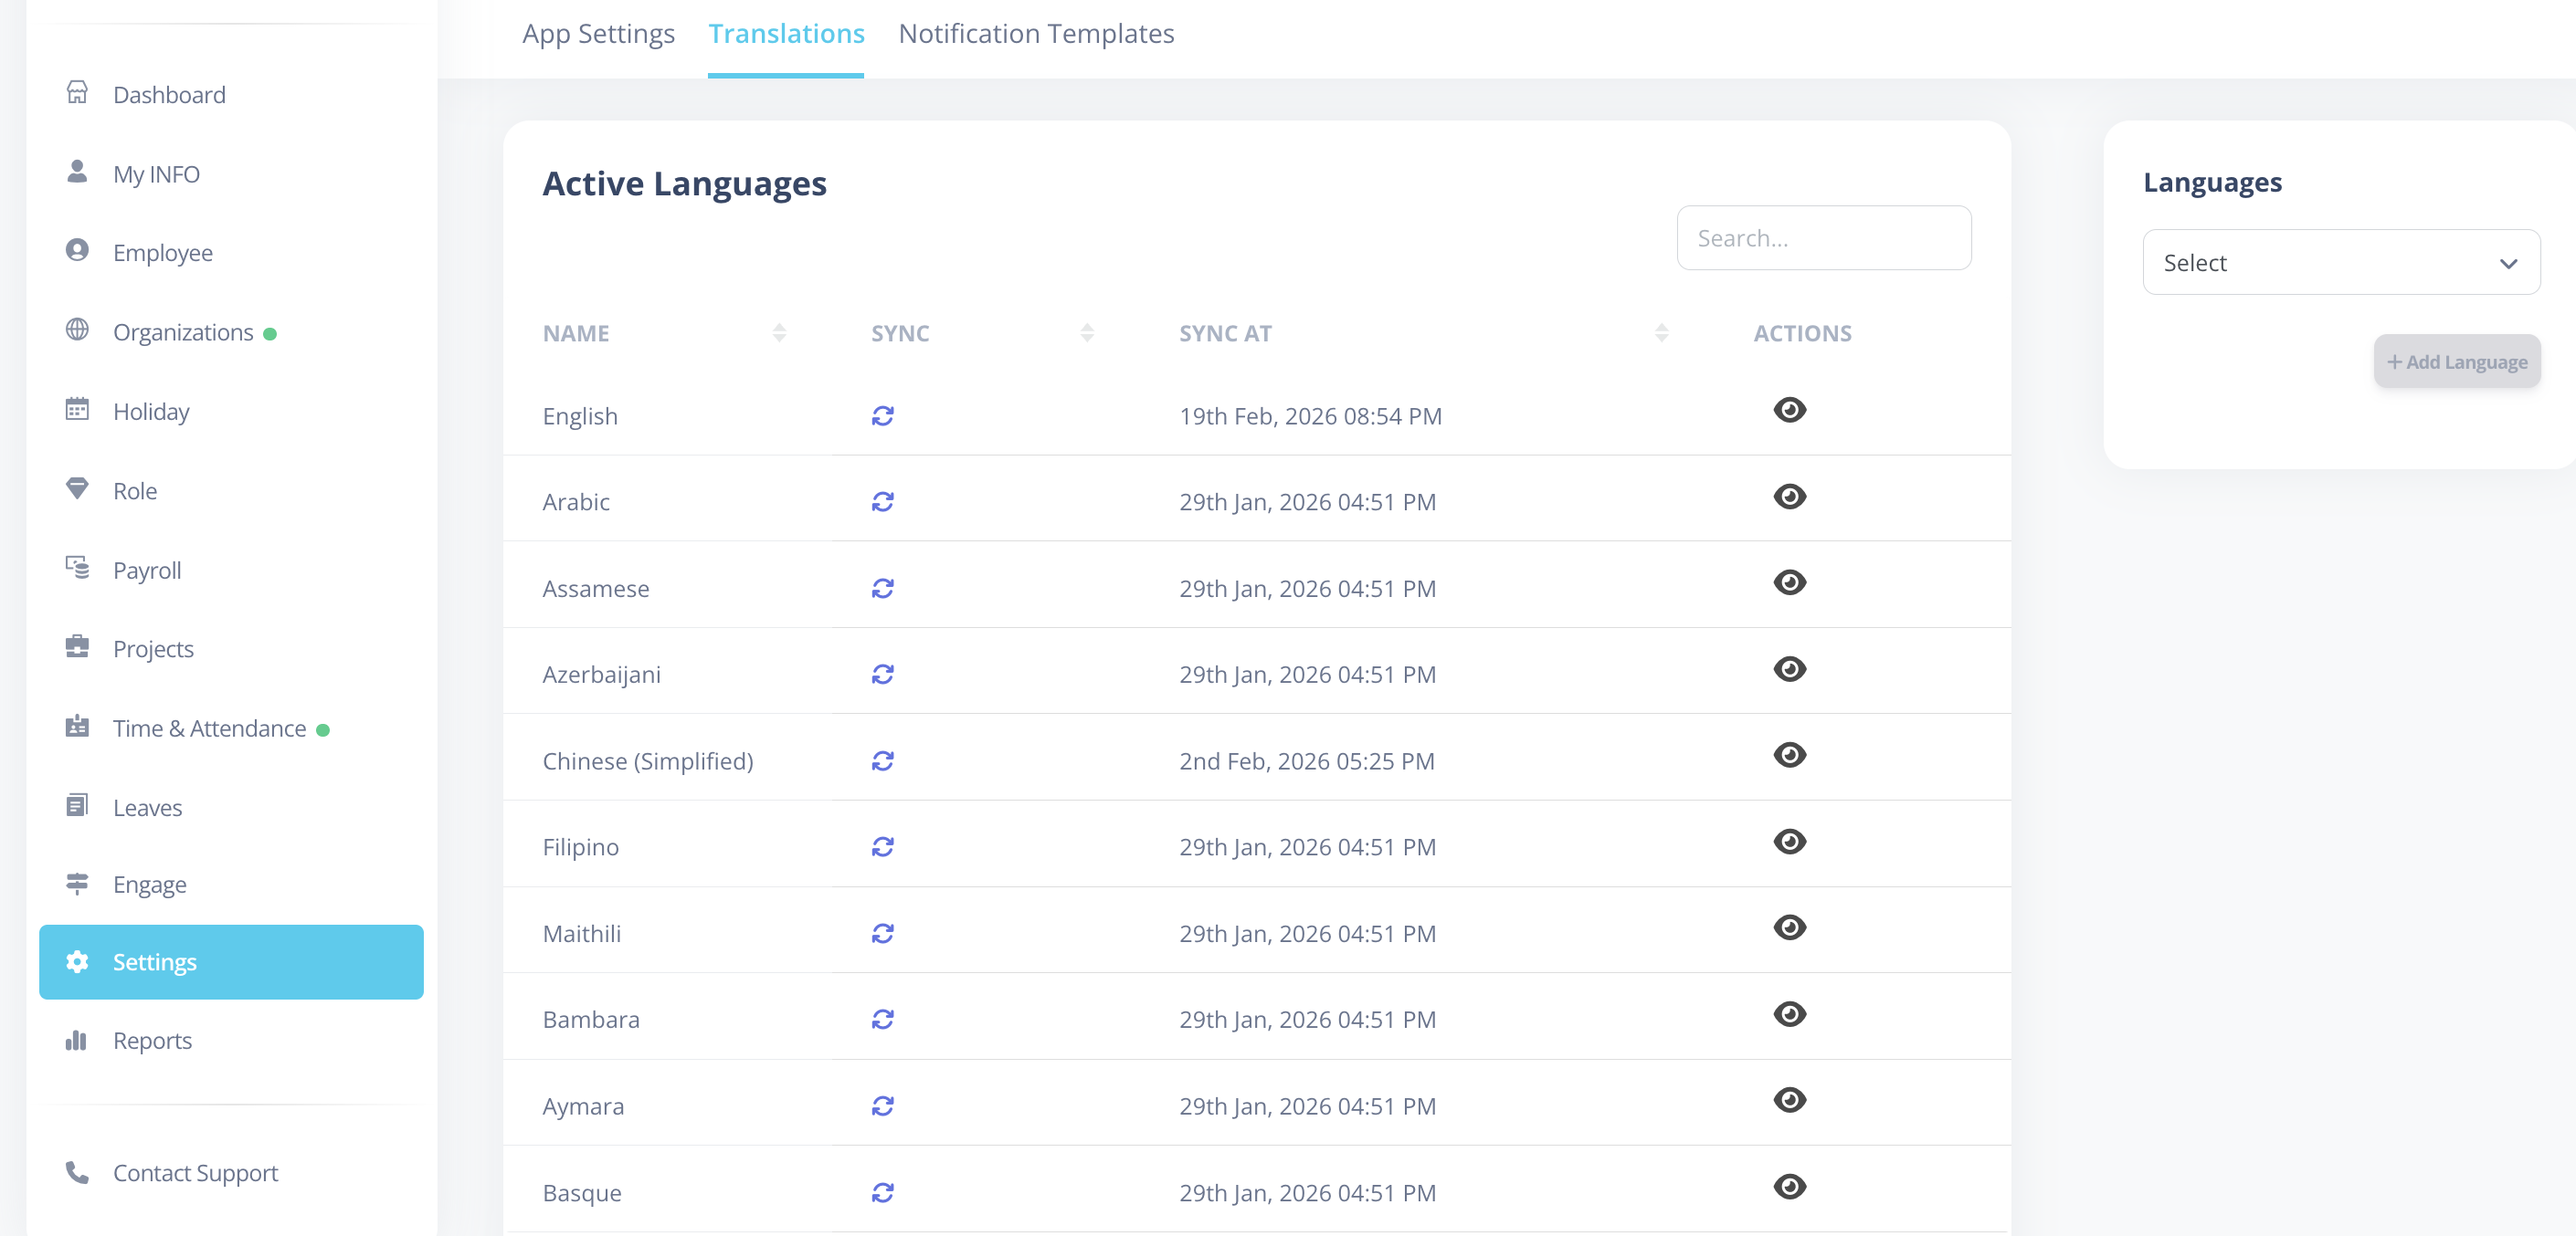Sync the English language

(882, 415)
